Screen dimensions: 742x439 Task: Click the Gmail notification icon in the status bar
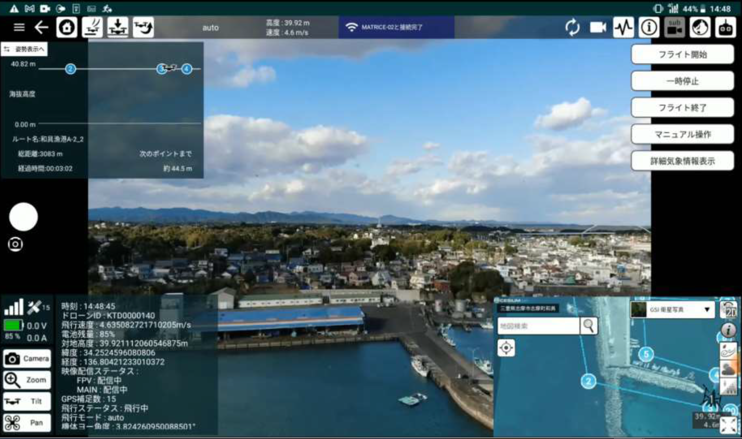[30, 9]
